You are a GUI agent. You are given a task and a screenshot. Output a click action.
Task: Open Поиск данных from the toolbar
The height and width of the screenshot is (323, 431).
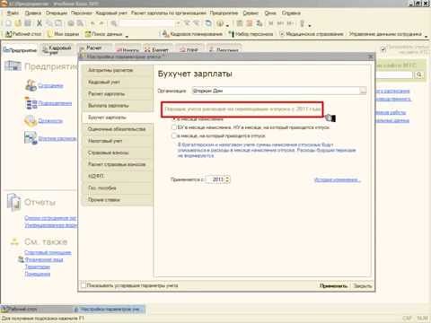(x=103, y=34)
